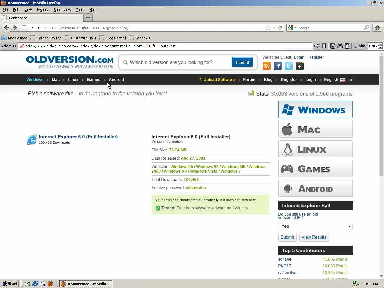Viewport: 384px width, 288px height.
Task: Open the English language selector
Action: click(x=335, y=80)
